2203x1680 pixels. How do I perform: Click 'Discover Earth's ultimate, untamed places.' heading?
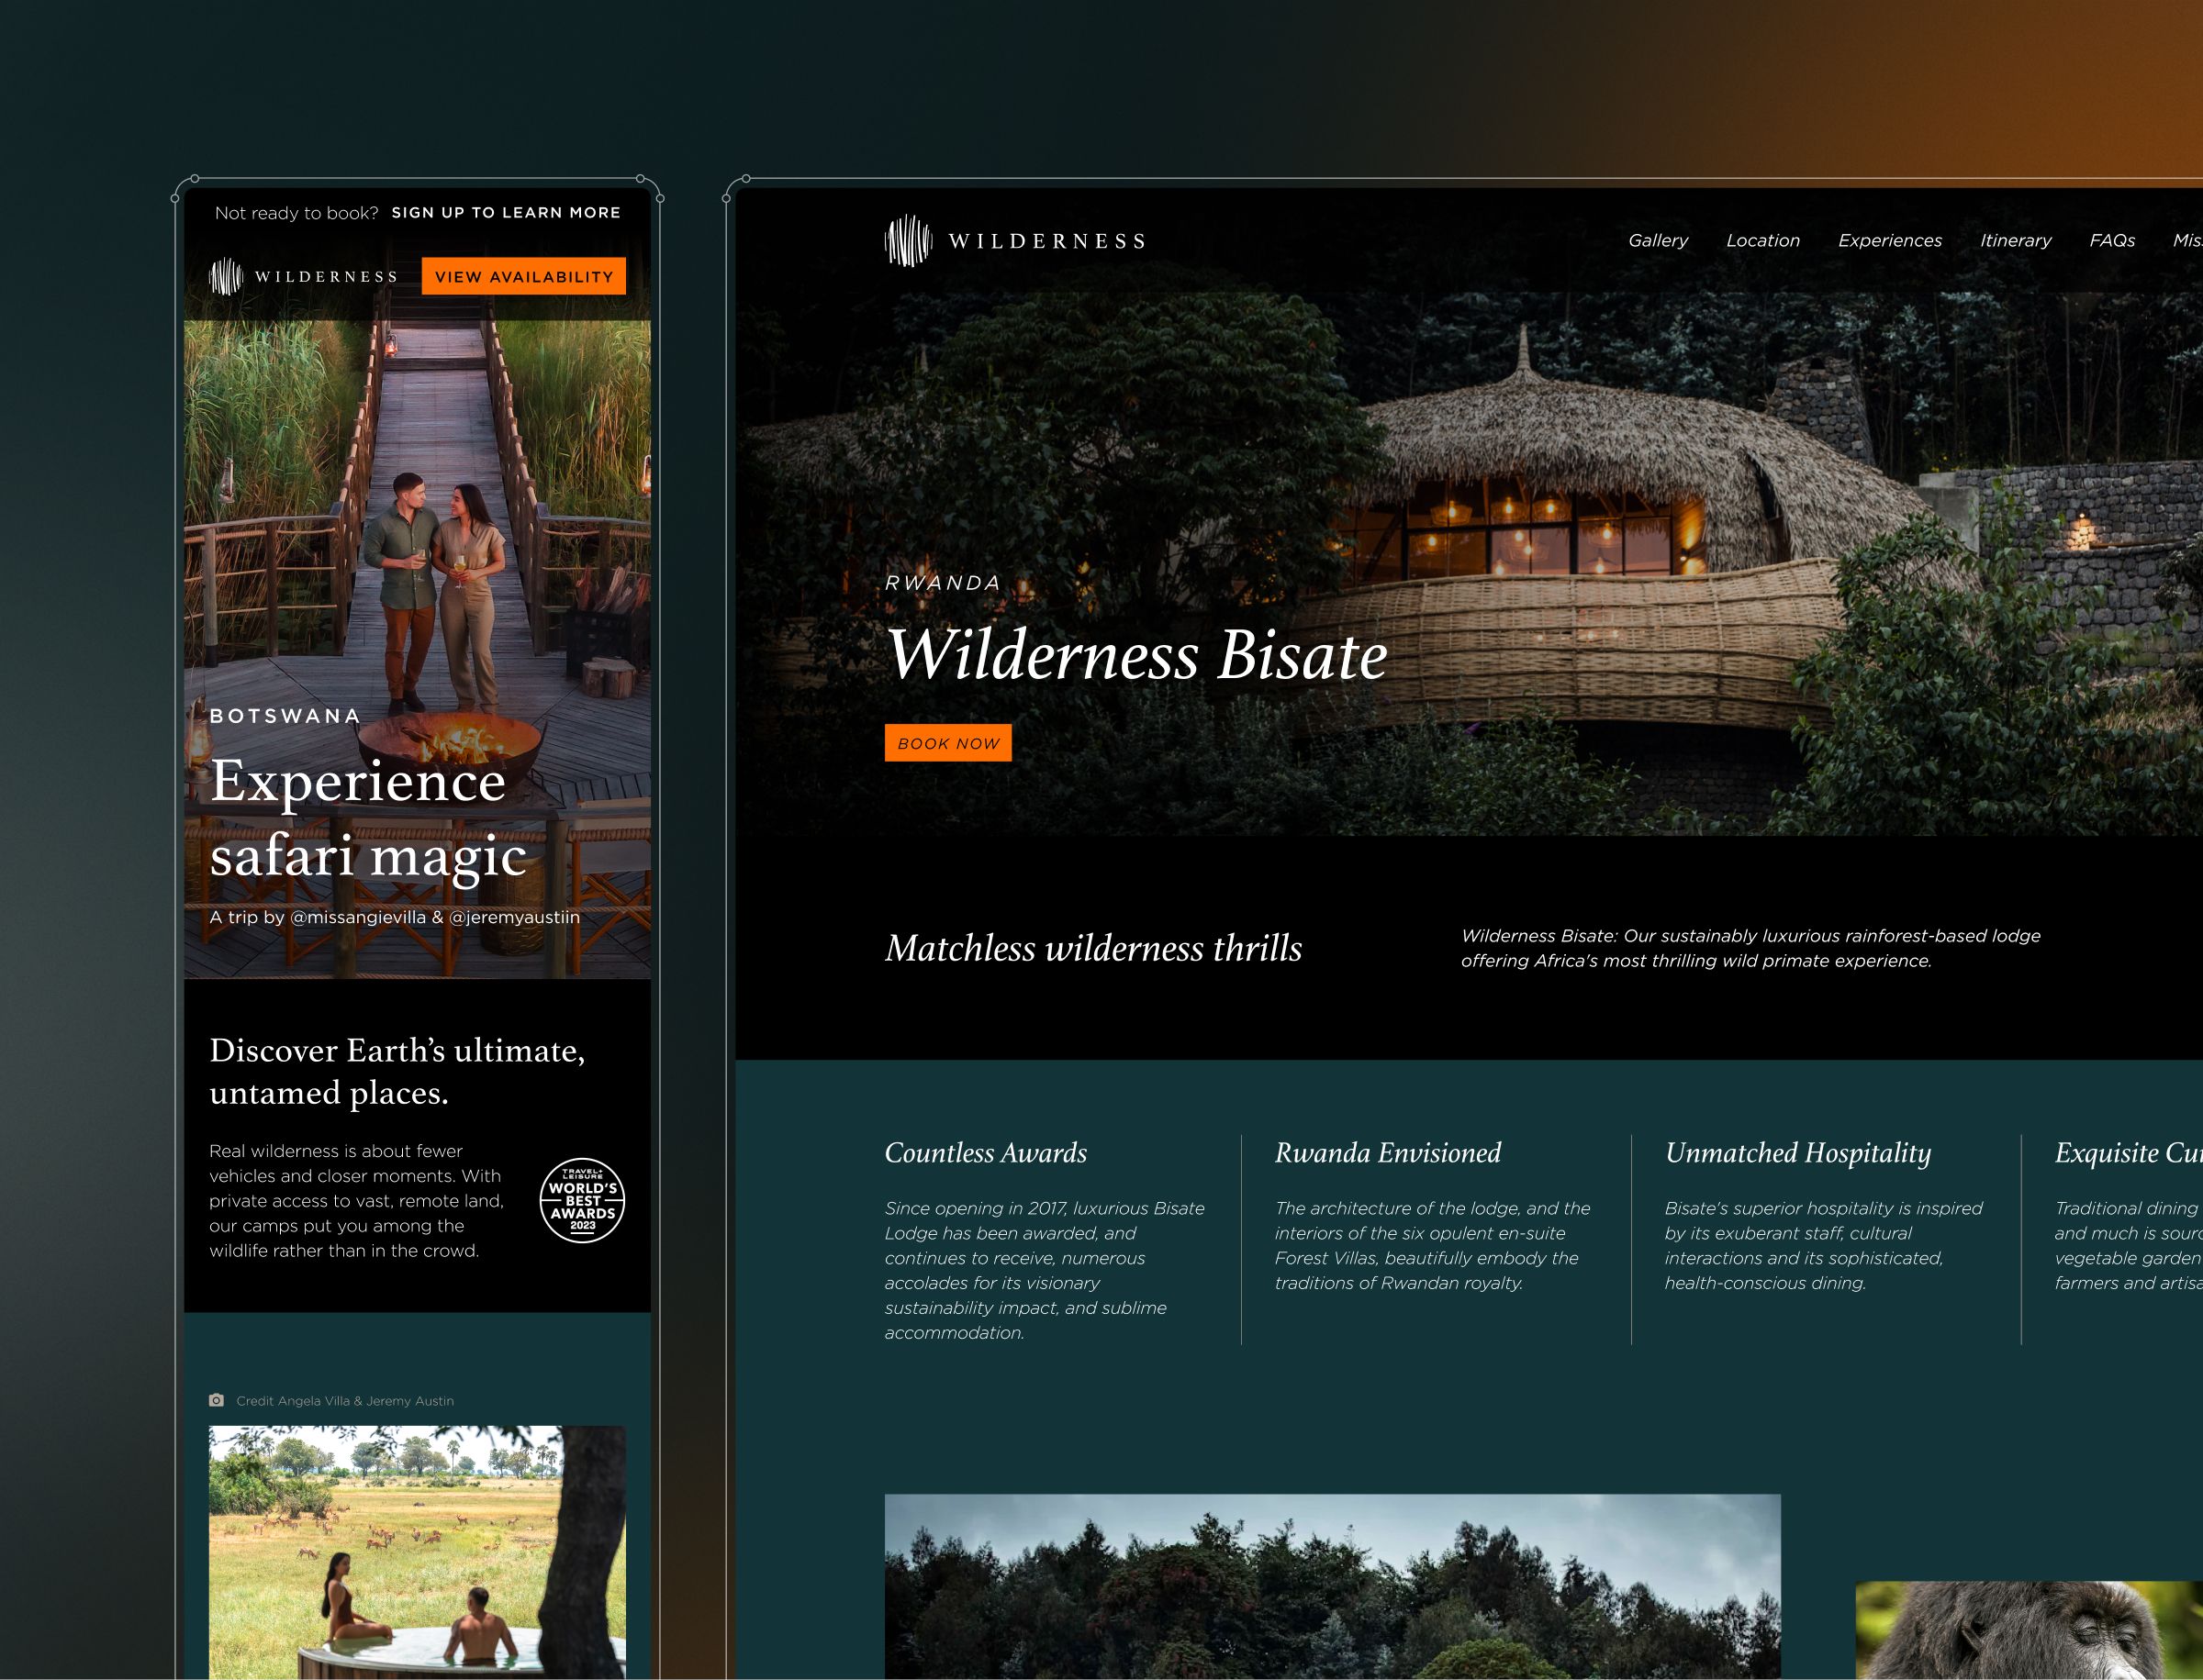point(397,1071)
